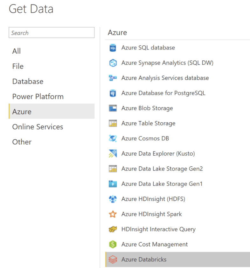
Task: Select the Azure HDInsight Spark star icon
Action: pos(113,214)
